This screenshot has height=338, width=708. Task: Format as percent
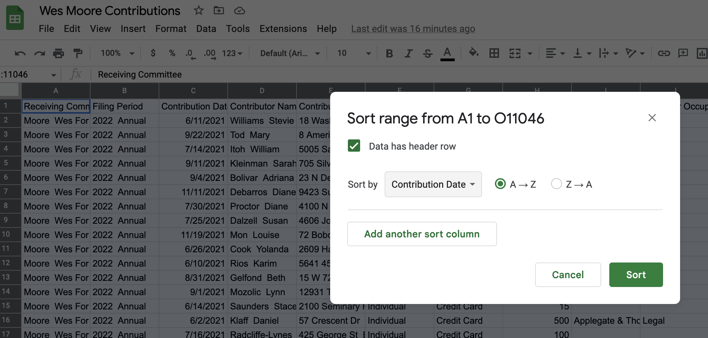tap(172, 53)
